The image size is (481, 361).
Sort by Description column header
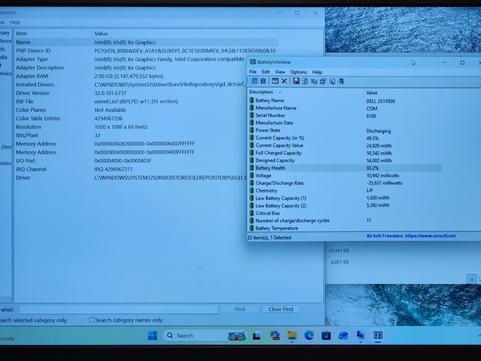point(305,92)
